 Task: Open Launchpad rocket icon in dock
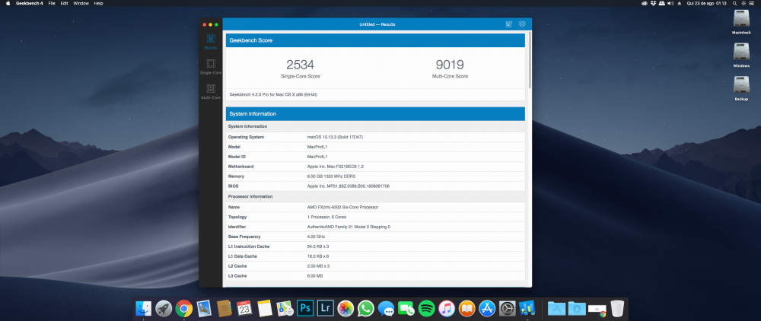[164, 308]
